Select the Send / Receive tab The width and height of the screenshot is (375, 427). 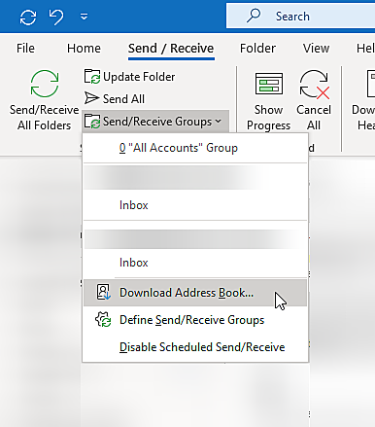171,49
